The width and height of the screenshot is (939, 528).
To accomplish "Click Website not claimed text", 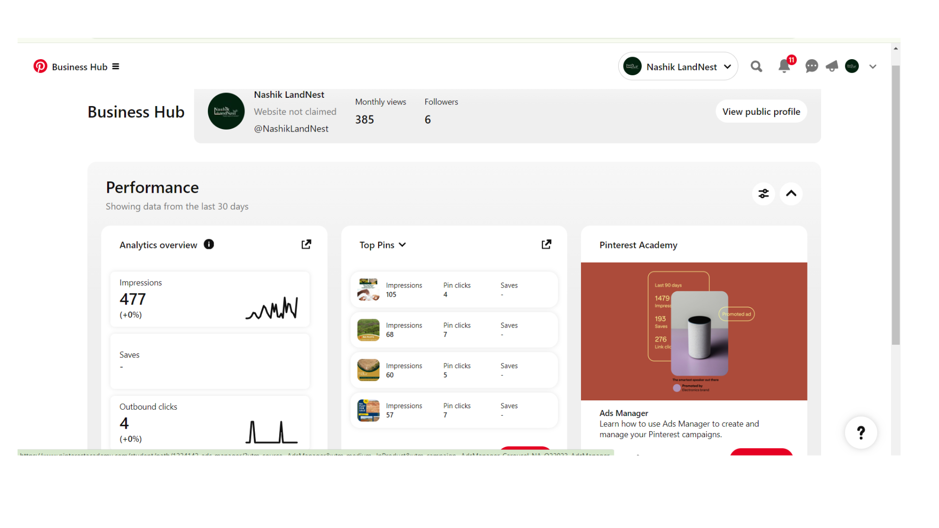I will [x=295, y=111].
